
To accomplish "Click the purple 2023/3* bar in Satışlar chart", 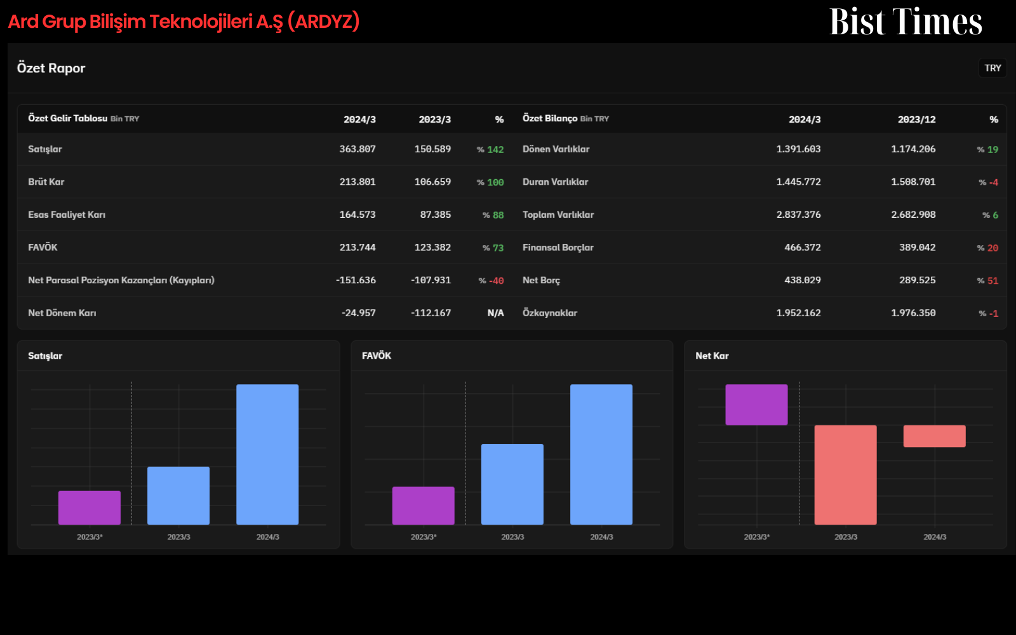I will [x=90, y=508].
